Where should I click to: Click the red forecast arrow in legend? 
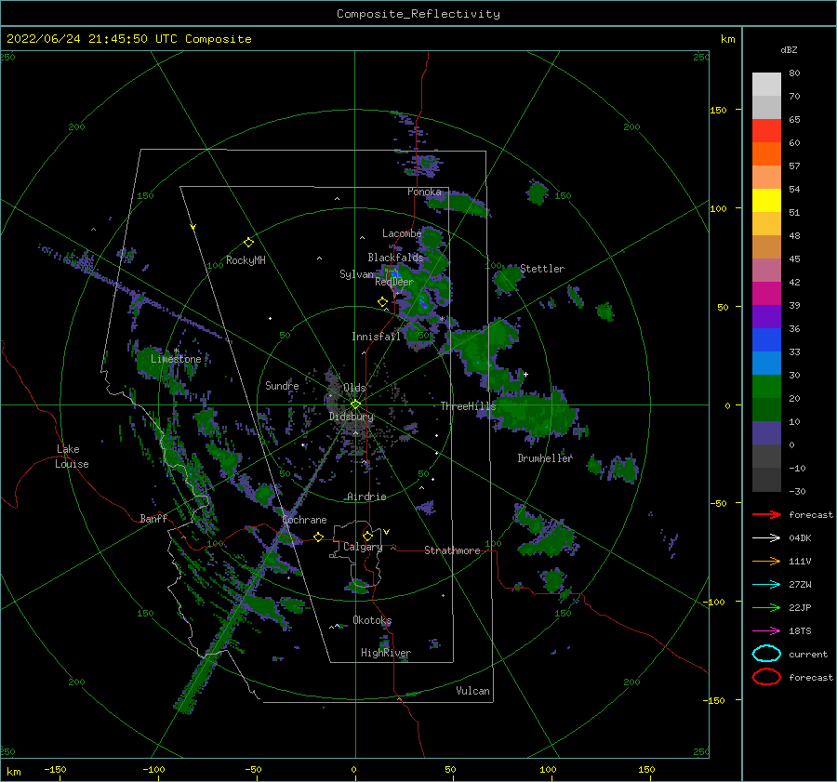click(x=766, y=514)
